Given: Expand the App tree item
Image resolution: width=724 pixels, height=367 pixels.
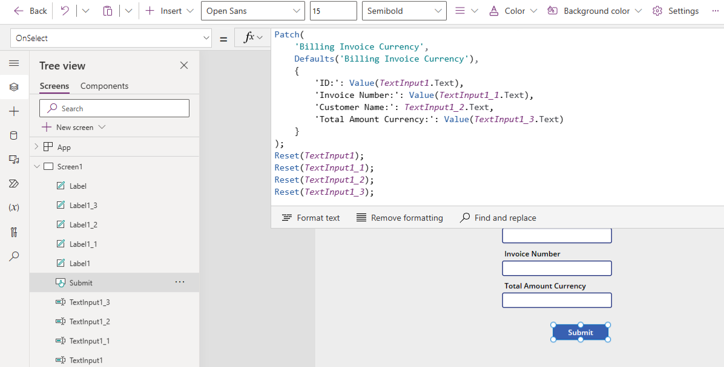Looking at the screenshot, I should pos(35,146).
